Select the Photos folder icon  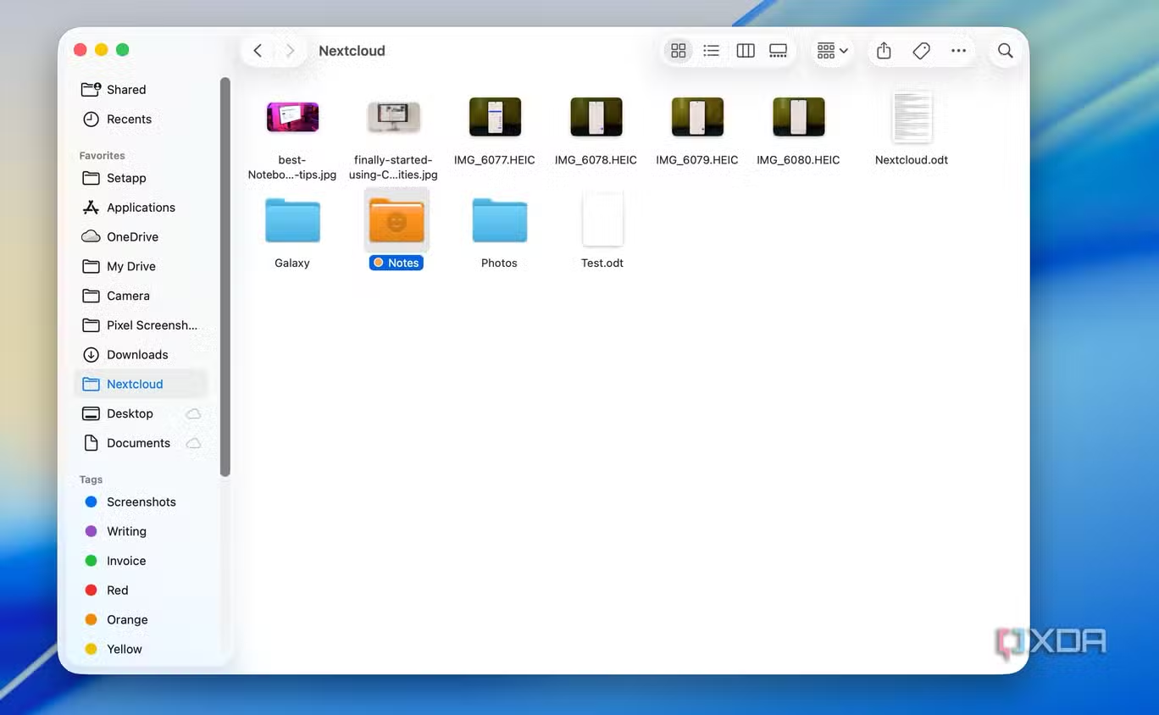point(499,220)
